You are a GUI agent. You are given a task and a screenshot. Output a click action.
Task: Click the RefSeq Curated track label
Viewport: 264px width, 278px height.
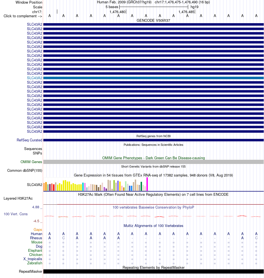point(29,140)
